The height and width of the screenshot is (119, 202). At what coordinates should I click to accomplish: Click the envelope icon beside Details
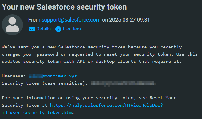pyautogui.click(x=32, y=29)
